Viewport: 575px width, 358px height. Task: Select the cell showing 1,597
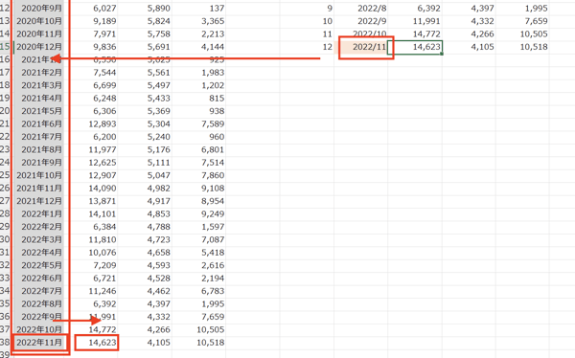[x=198, y=227]
